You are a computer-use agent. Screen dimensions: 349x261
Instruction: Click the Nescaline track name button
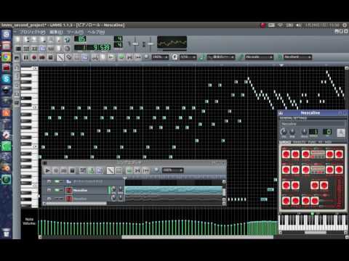coord(87,191)
